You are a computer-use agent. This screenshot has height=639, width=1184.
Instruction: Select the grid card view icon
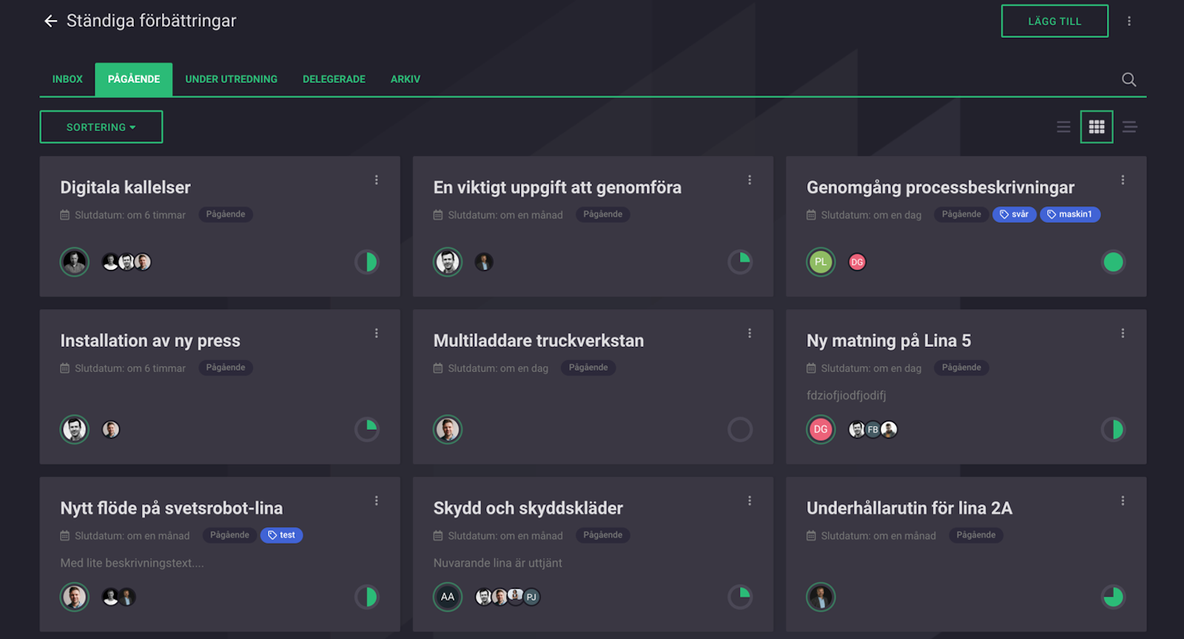pyautogui.click(x=1097, y=127)
